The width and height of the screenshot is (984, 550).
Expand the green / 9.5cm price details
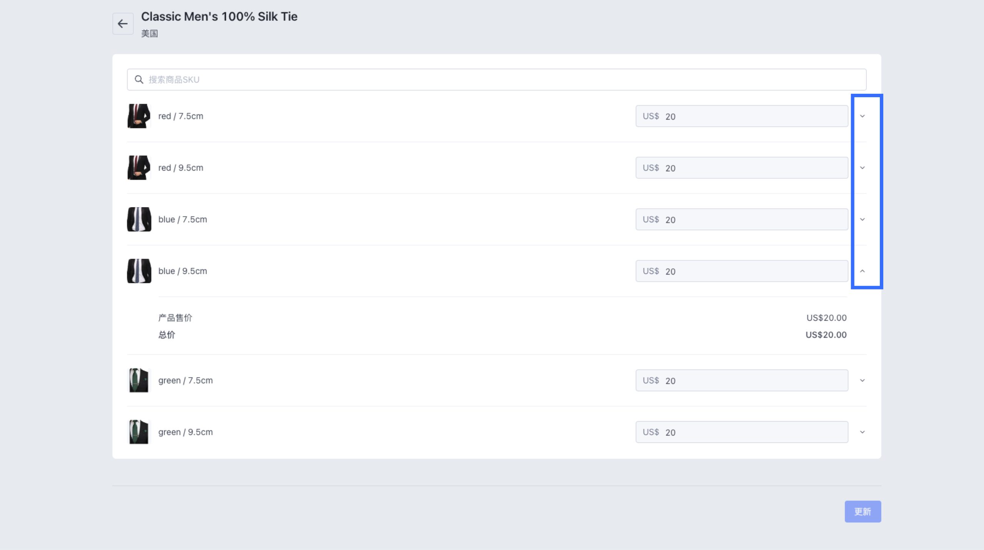(x=862, y=432)
